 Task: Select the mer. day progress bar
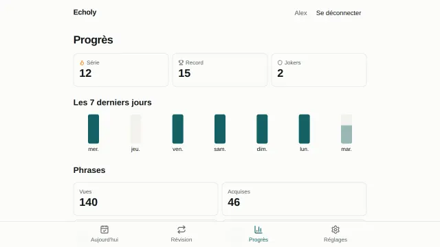pos(93,129)
